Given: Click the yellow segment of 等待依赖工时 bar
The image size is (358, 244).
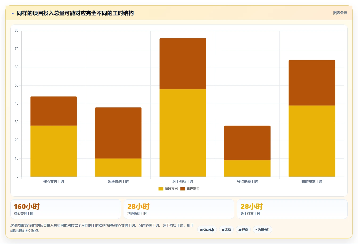Looking at the screenshot, I should tap(247, 168).
